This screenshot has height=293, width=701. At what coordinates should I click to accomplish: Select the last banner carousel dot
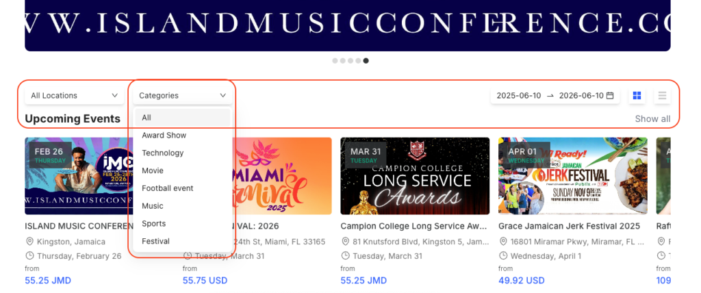[x=366, y=61]
